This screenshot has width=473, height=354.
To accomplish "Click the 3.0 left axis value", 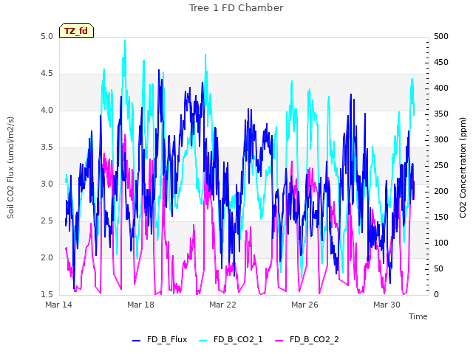I will pos(47,184).
